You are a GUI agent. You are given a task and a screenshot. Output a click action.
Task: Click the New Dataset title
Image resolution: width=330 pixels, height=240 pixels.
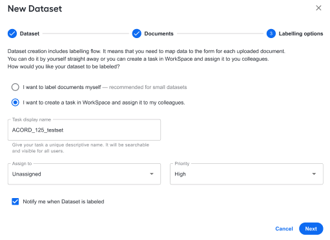35,9
